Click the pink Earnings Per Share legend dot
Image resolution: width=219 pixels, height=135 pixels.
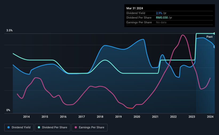pos(76,127)
